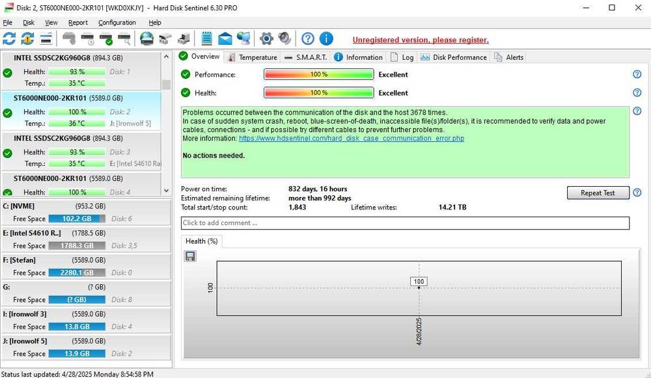
Task: Click green status check for Disk 1
Action: [x=7, y=73]
